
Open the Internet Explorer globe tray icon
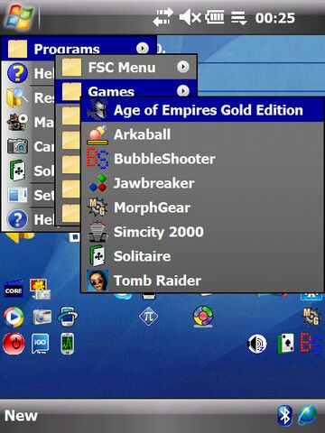point(308,415)
